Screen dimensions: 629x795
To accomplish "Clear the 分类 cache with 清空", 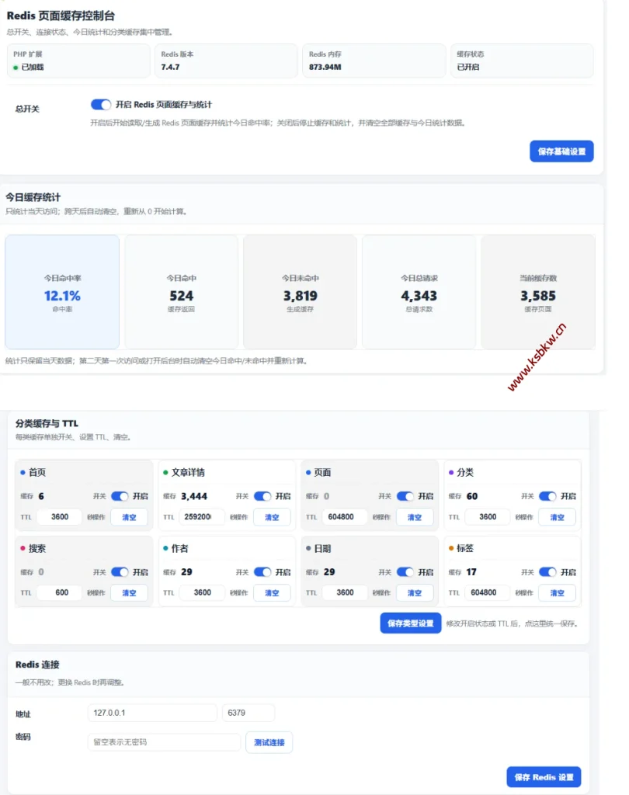I will [557, 517].
